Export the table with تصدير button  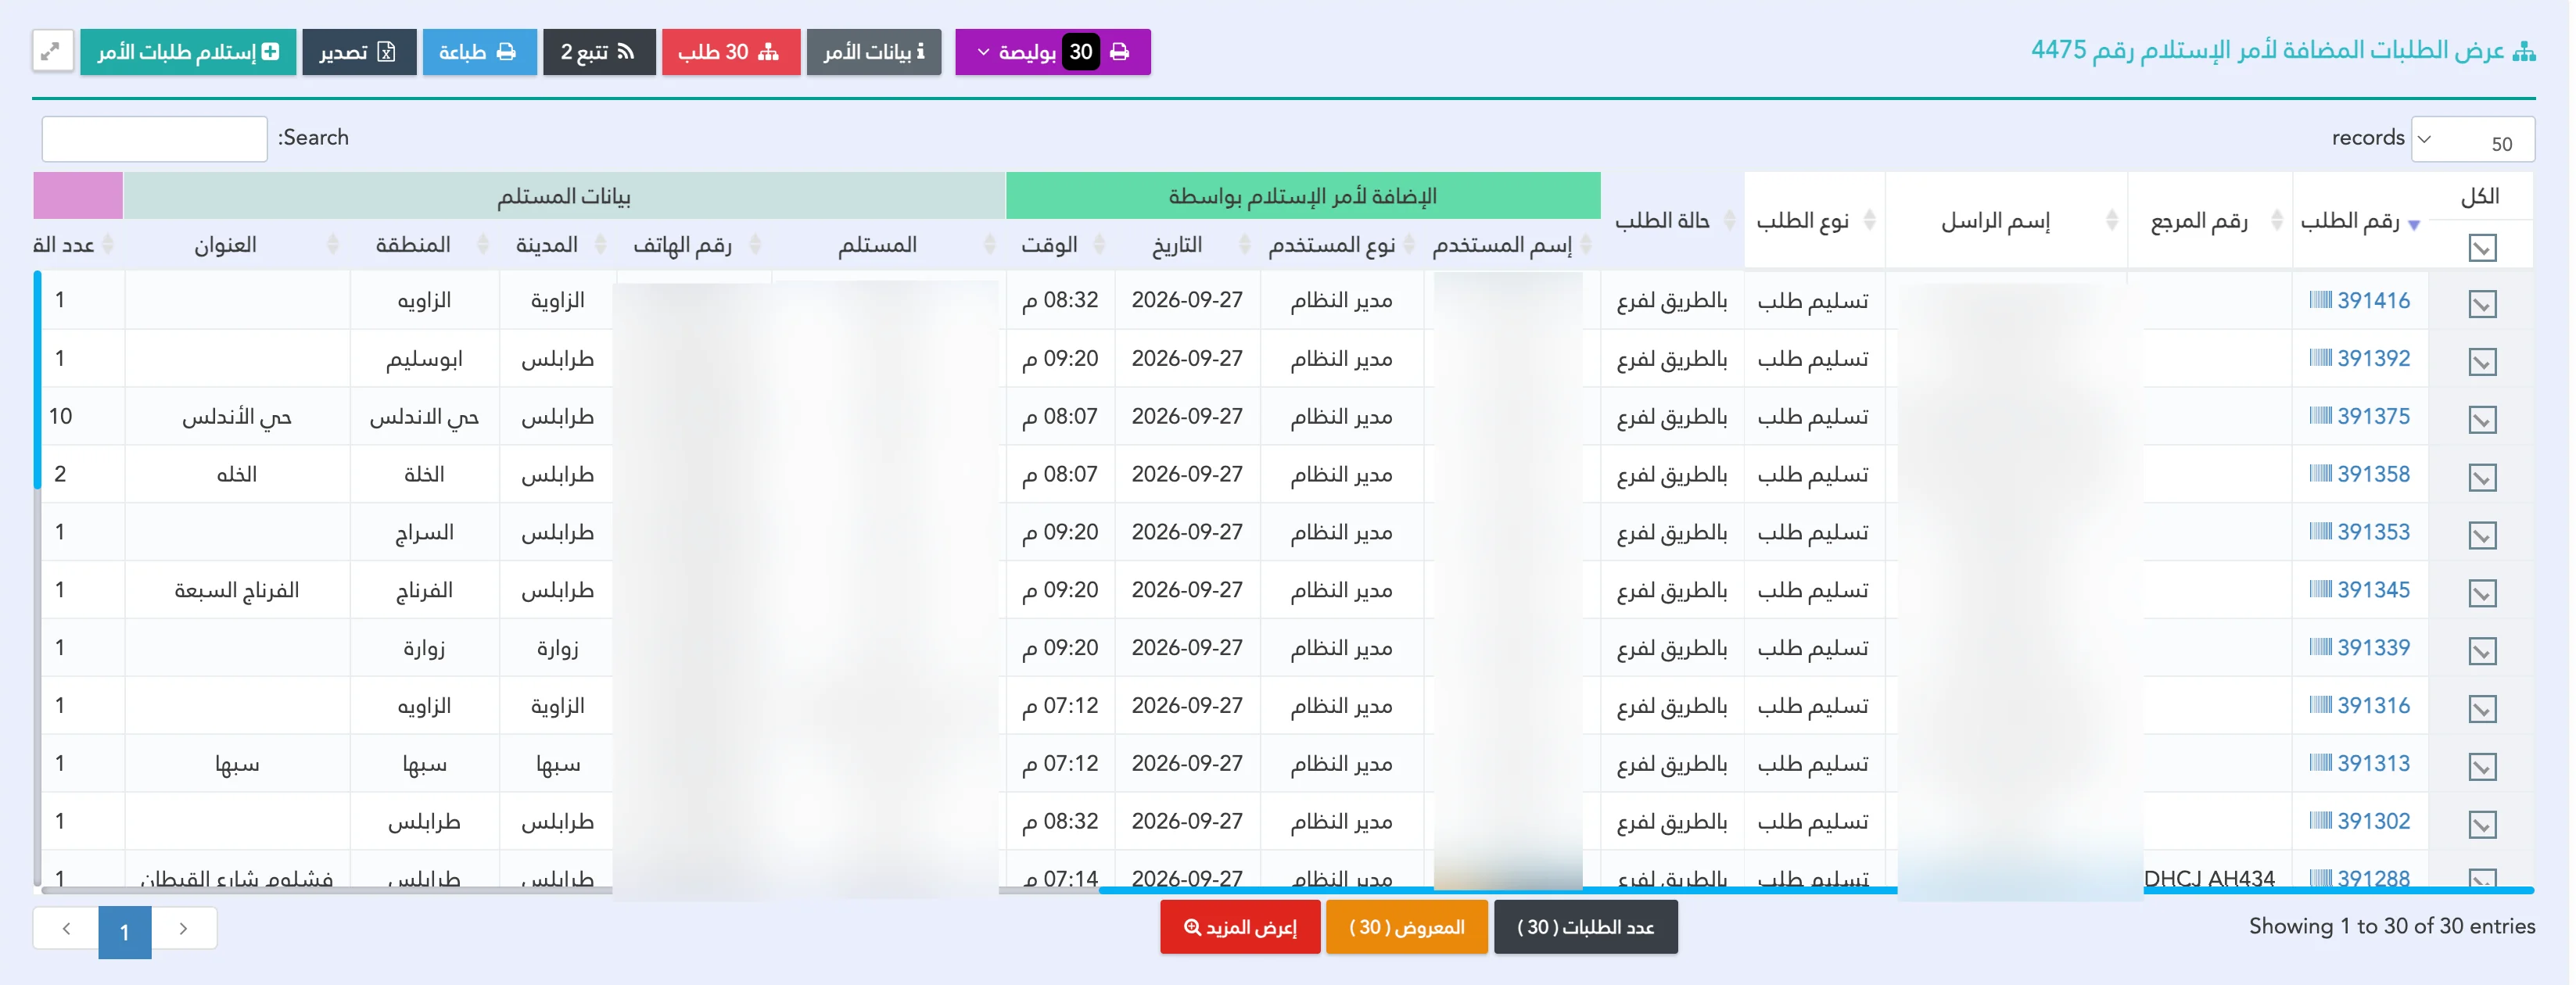pos(358,51)
